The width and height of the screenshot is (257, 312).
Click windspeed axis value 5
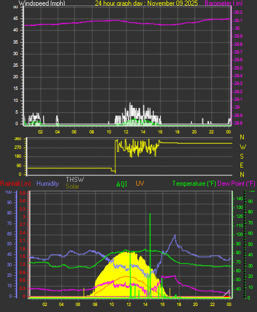17,112
